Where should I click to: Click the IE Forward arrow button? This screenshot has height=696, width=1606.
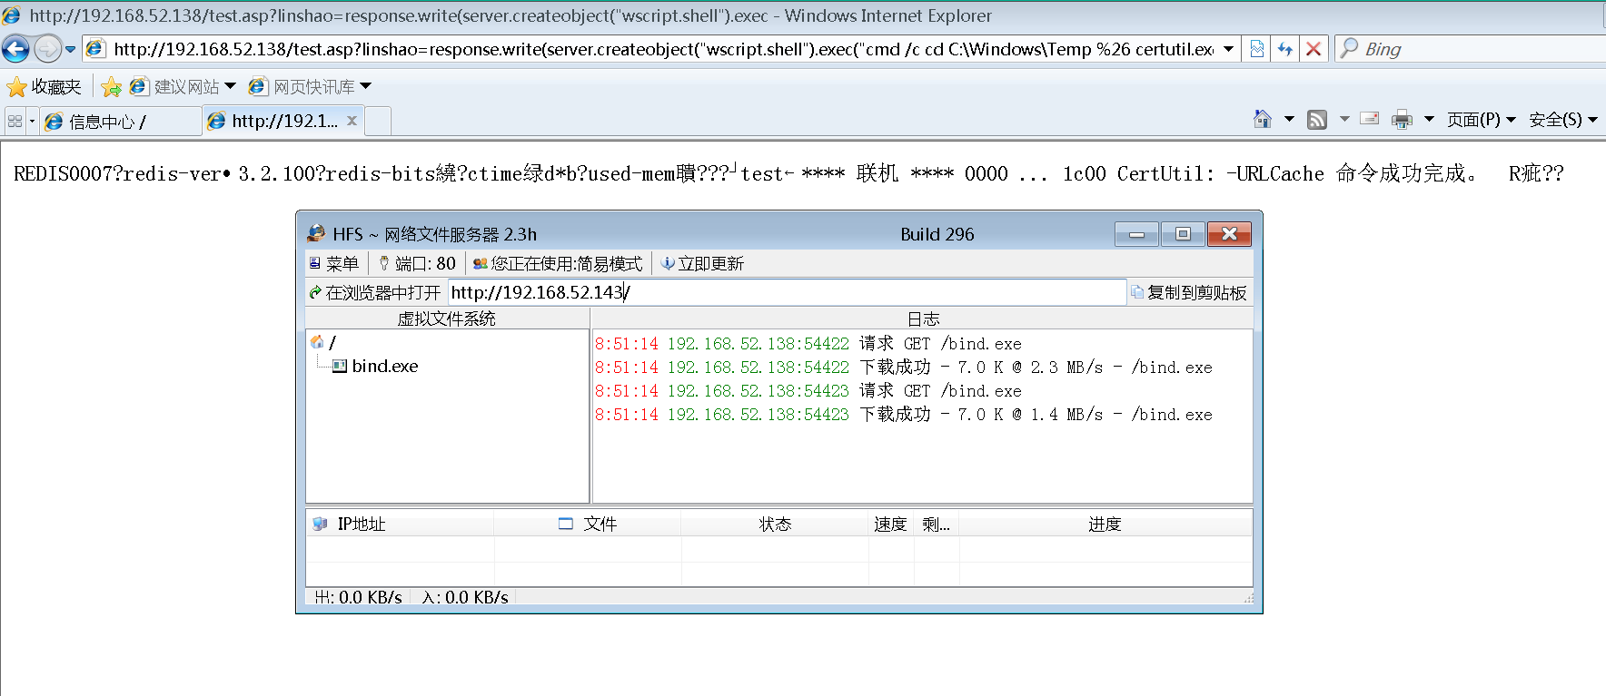tap(47, 49)
